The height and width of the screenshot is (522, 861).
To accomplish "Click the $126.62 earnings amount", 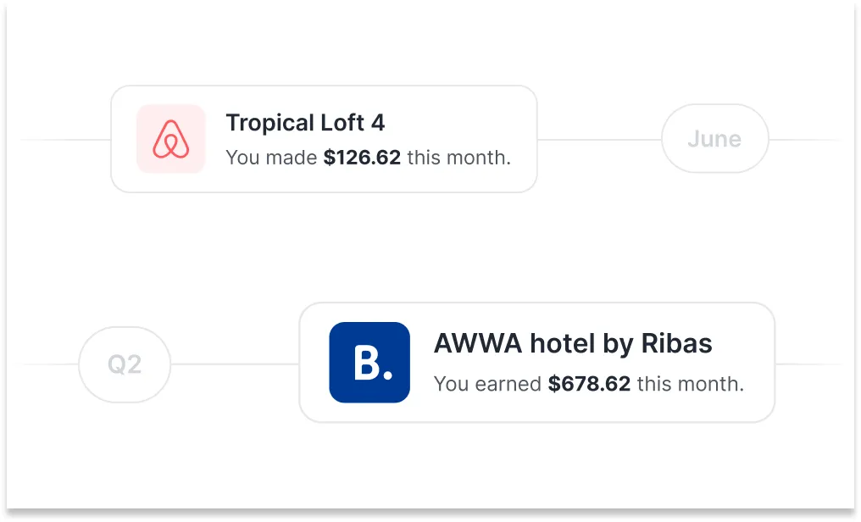I will click(x=362, y=158).
